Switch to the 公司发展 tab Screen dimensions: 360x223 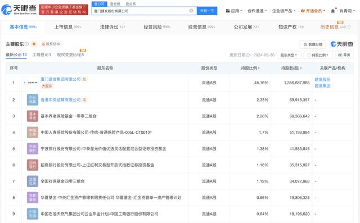coord(246,27)
